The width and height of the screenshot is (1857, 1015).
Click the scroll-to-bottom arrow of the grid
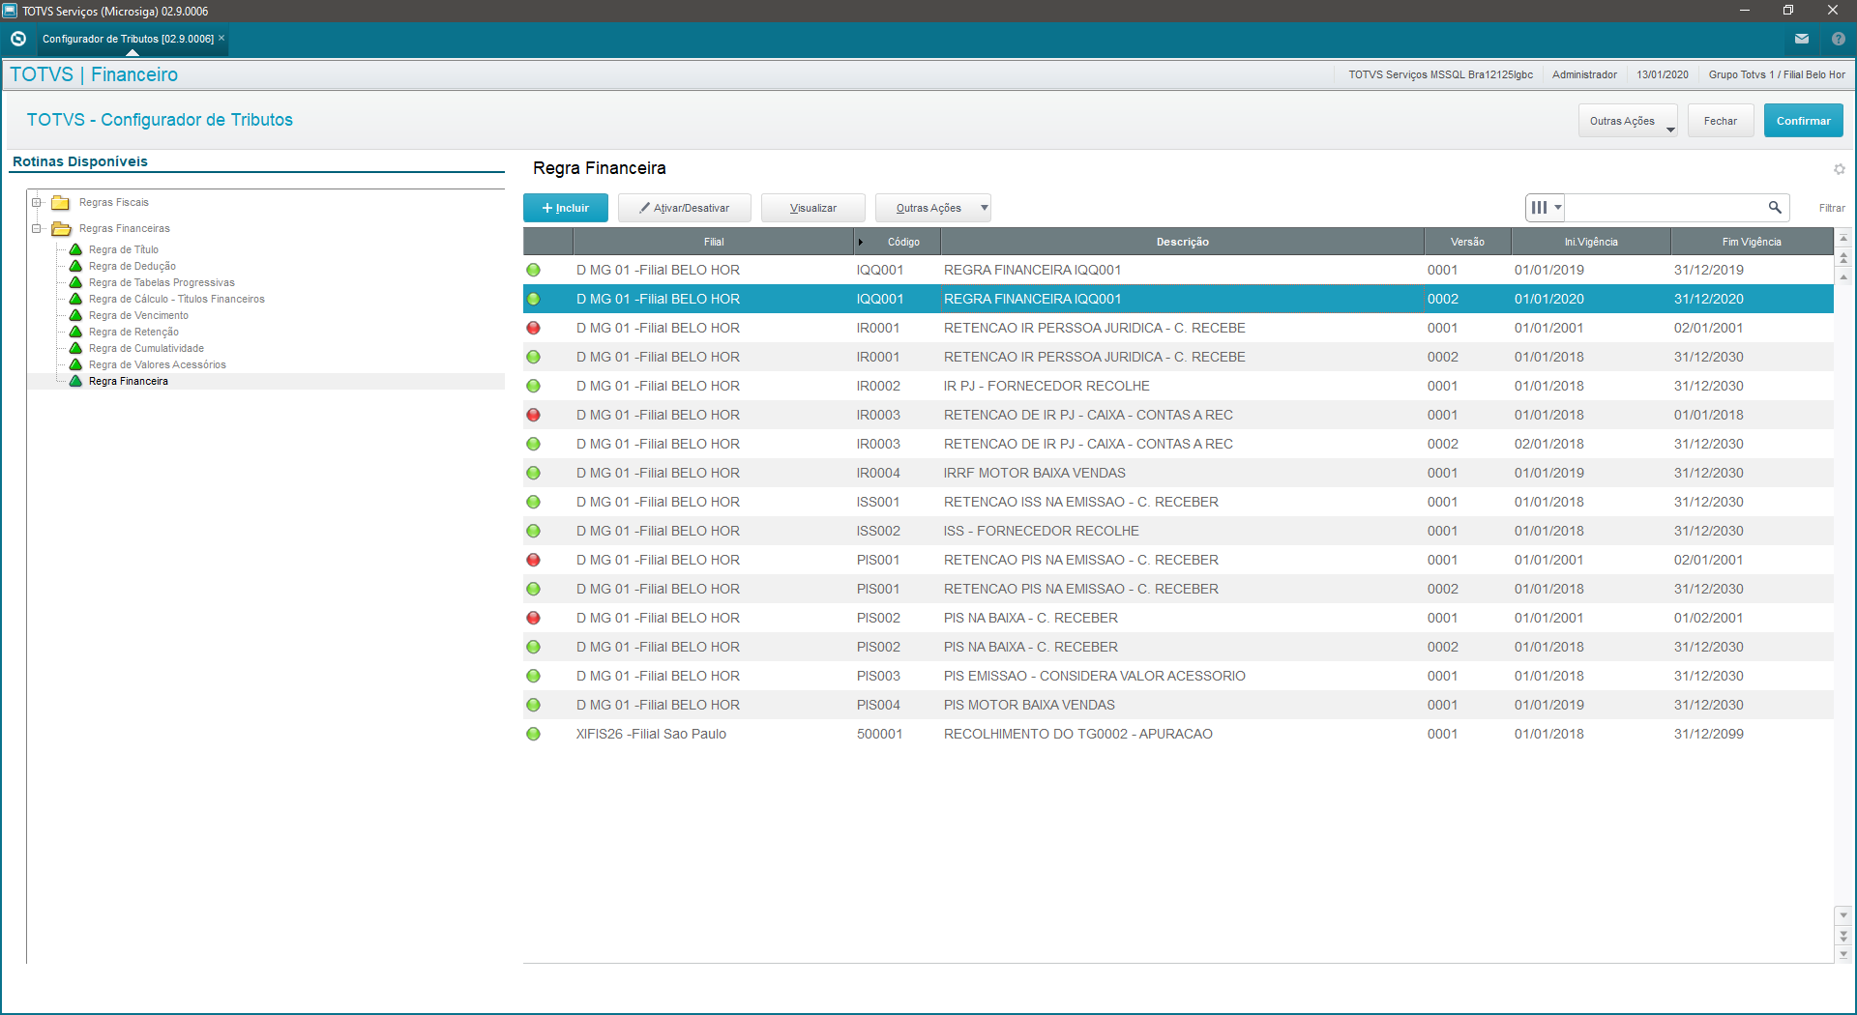coord(1843,954)
